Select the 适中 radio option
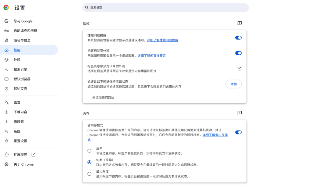Viewport: 312px width, 186px height. (89, 151)
